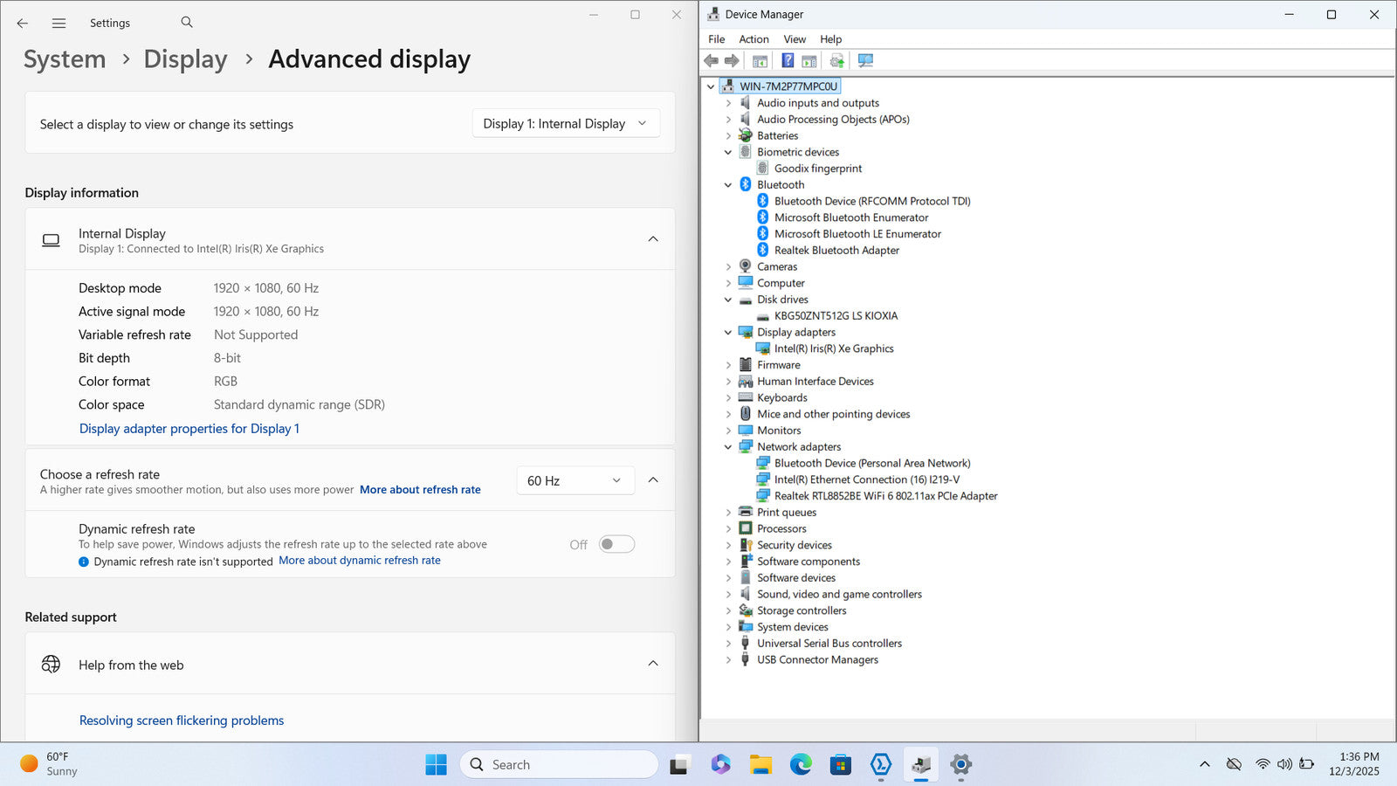This screenshot has width=1397, height=786.
Task: Toggle the Dynamic refresh rate switch
Action: click(x=616, y=545)
